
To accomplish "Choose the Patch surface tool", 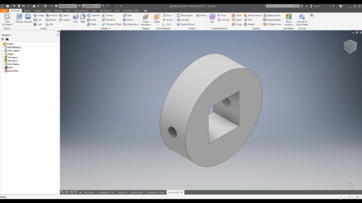I will pos(236,20).
